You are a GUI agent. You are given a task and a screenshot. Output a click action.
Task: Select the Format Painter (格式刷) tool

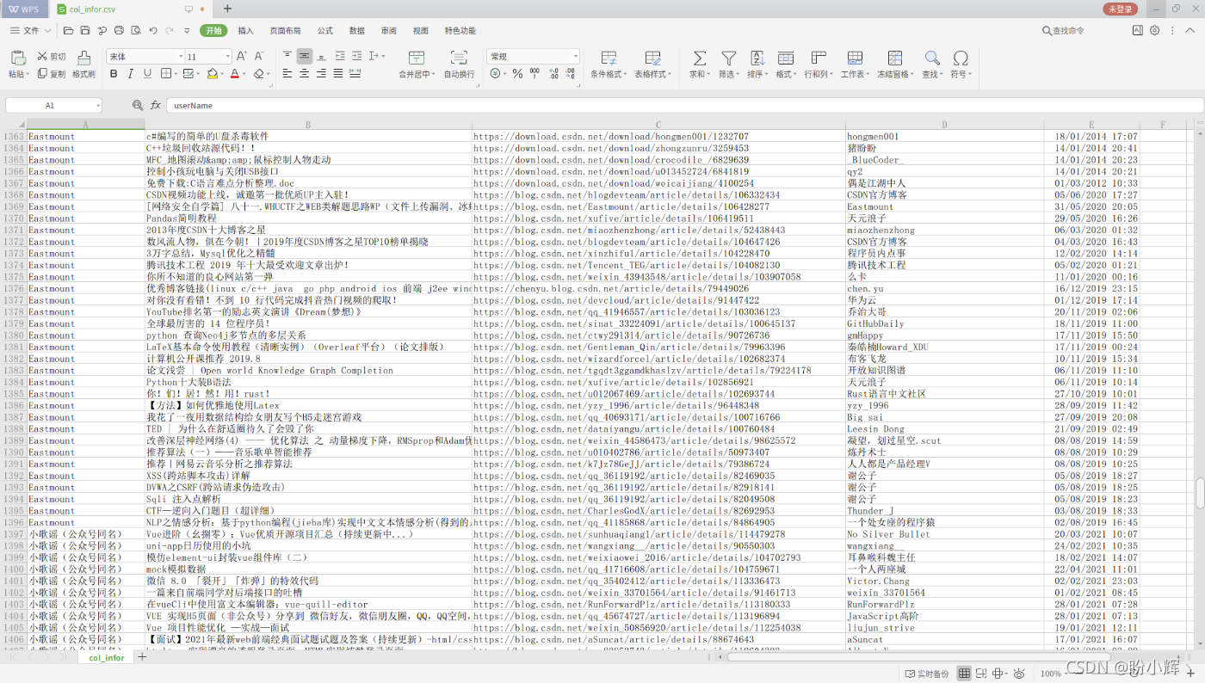click(x=83, y=58)
